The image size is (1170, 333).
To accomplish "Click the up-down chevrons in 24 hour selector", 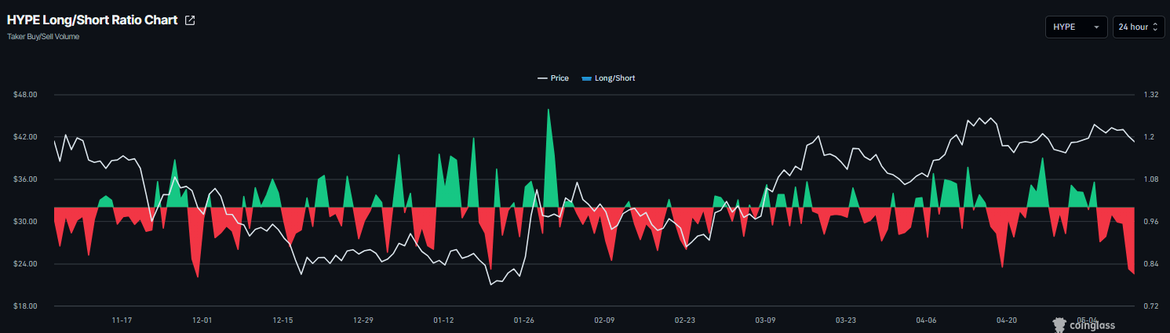I will pyautogui.click(x=1155, y=27).
